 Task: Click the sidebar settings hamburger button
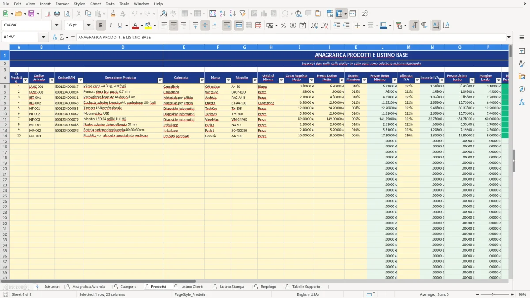522,37
